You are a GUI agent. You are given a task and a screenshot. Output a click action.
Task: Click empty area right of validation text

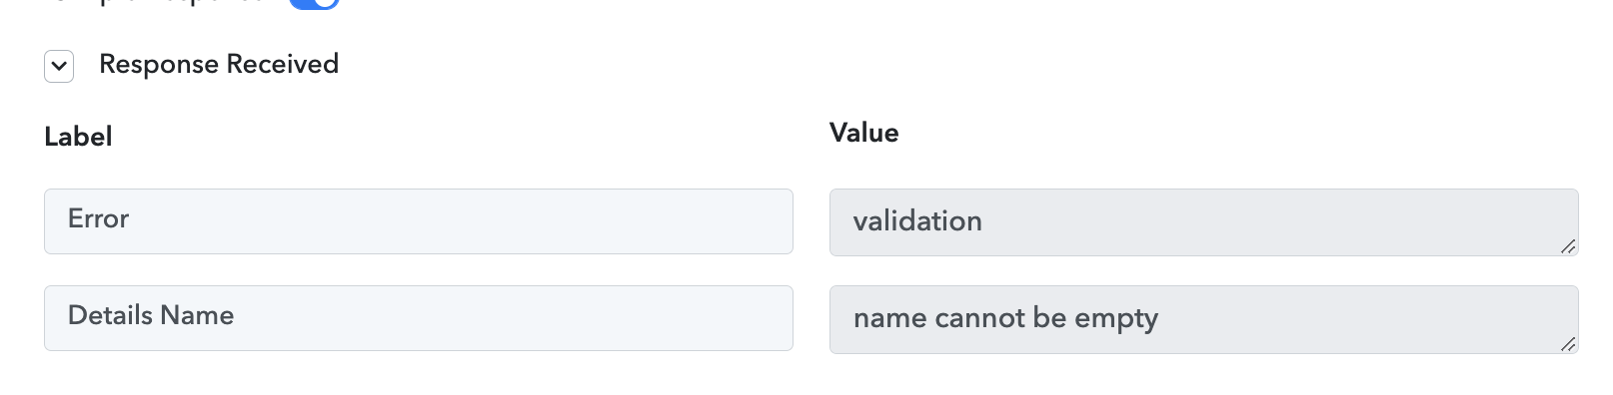pos(1269,221)
